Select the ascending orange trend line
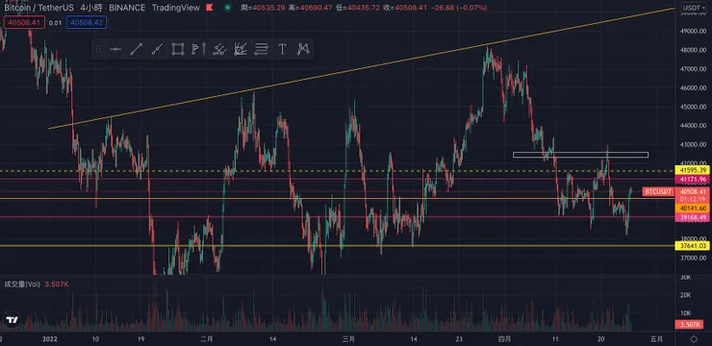Viewport: 712px width, 346px height. click(x=362, y=68)
